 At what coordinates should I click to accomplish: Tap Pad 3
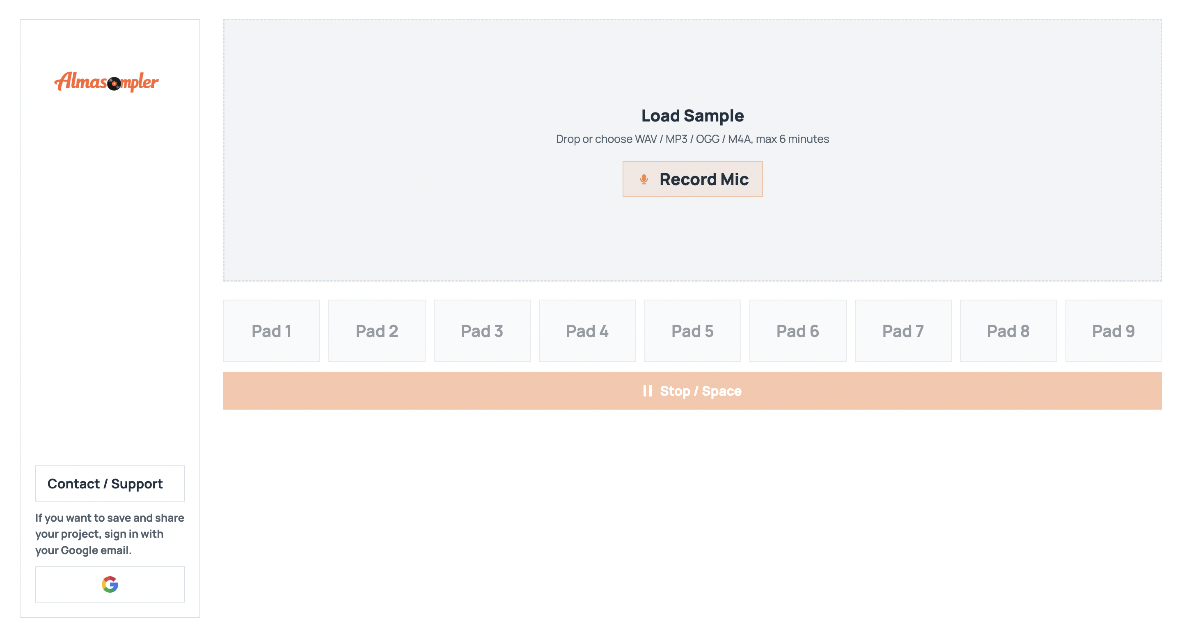point(482,331)
